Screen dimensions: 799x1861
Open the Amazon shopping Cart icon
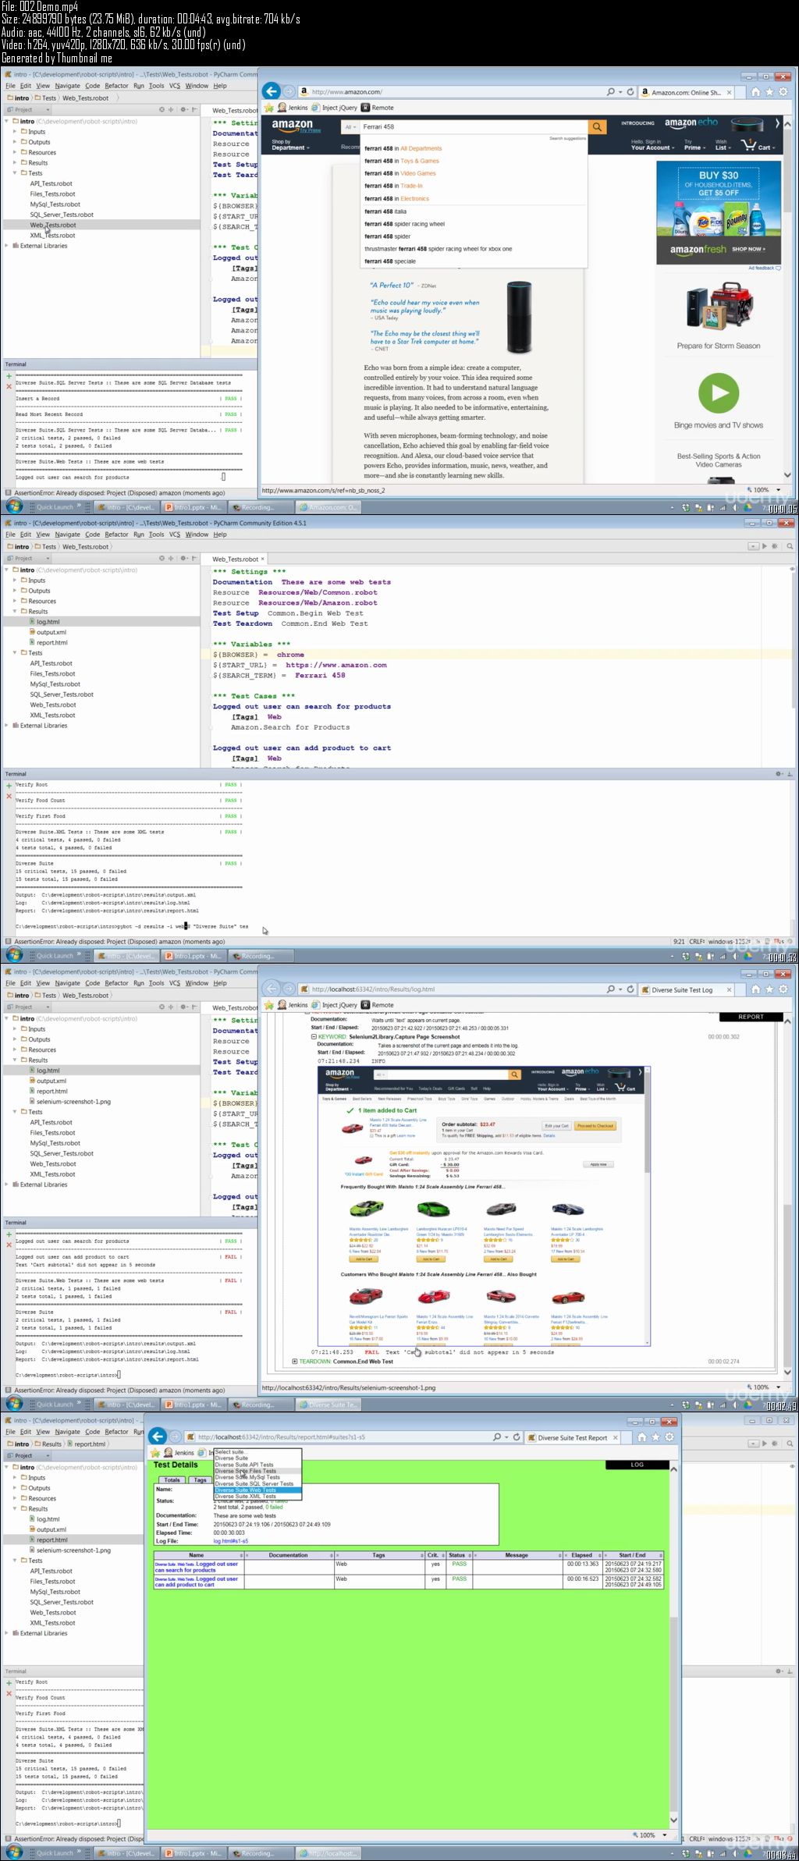coord(757,145)
